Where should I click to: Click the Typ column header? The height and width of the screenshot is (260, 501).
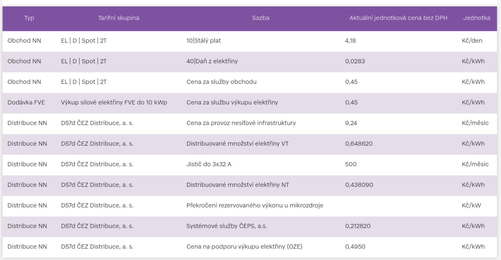tap(29, 18)
